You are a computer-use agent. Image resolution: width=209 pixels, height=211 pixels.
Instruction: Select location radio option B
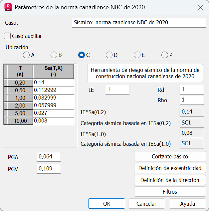point(54,55)
